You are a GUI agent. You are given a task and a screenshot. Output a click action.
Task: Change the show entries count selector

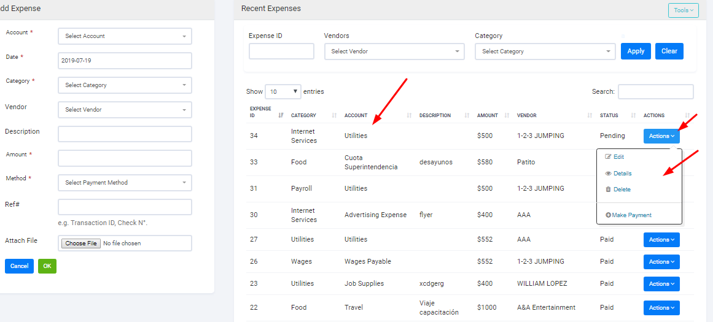click(x=283, y=92)
